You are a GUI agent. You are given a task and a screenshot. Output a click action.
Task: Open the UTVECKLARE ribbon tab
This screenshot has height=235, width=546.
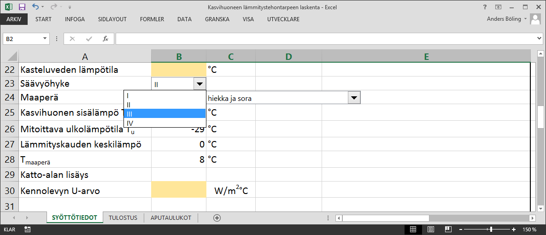[283, 19]
